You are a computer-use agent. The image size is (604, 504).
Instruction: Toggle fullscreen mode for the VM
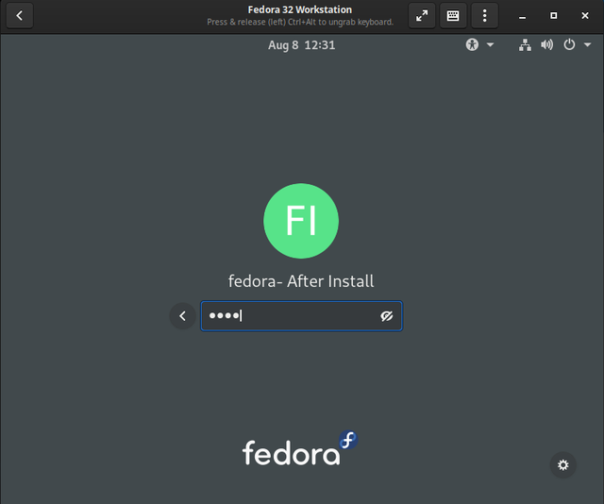point(422,15)
